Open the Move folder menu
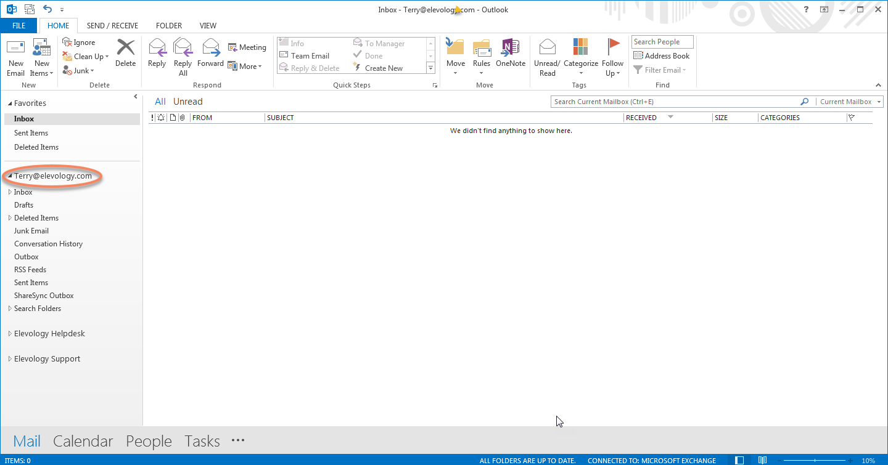888x465 pixels. (x=456, y=57)
